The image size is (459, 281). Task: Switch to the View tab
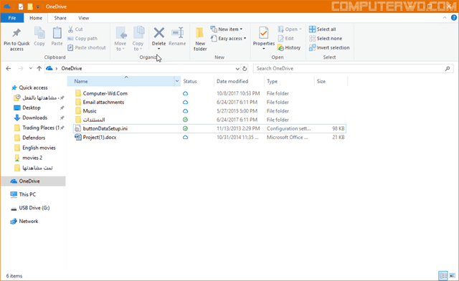[x=83, y=18]
